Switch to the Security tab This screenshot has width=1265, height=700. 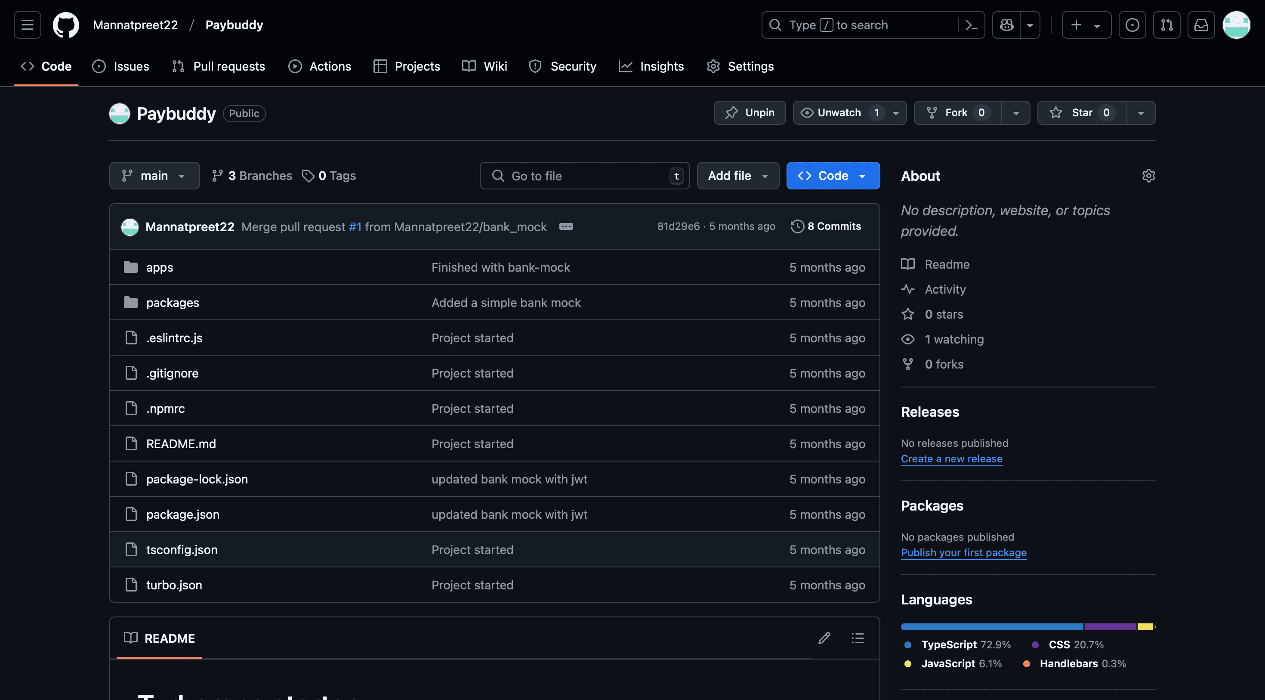click(563, 66)
